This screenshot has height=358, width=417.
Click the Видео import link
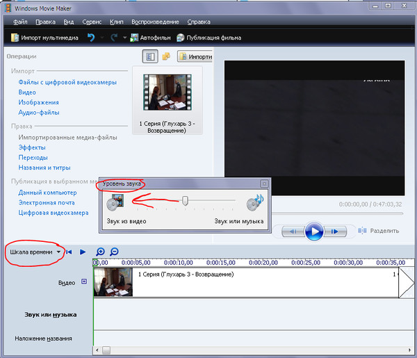pyautogui.click(x=27, y=92)
